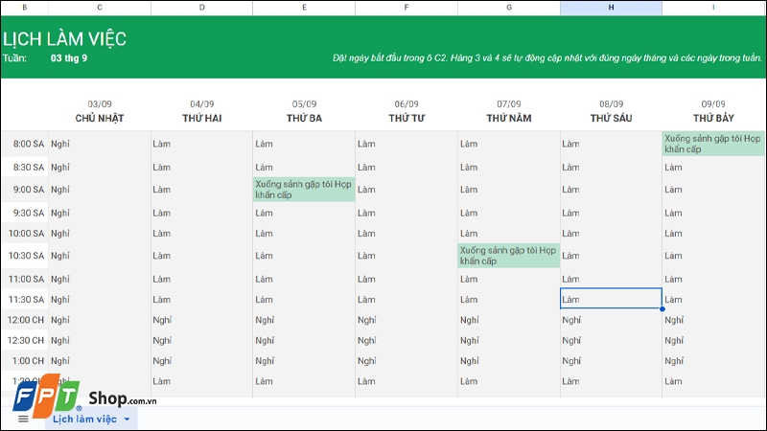This screenshot has height=431, width=767.
Task: Open the all sheets hamburger menu
Action: [23, 419]
